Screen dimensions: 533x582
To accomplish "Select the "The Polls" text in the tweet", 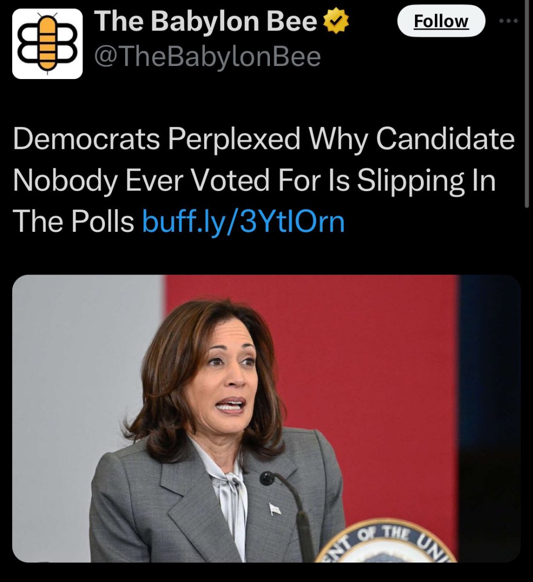I will click(73, 222).
